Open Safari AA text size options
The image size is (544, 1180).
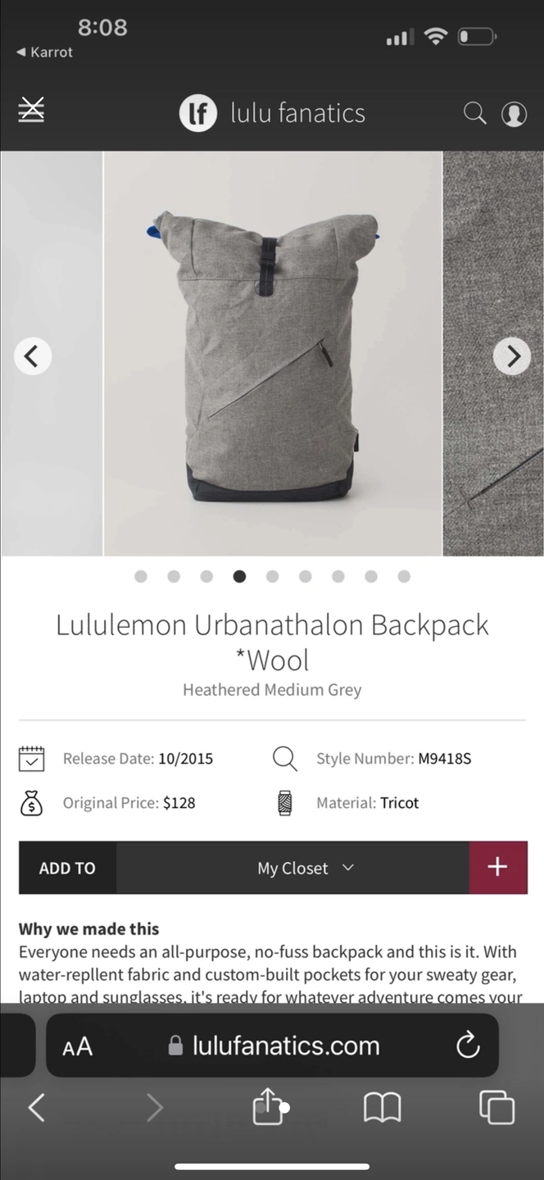[x=78, y=1046]
